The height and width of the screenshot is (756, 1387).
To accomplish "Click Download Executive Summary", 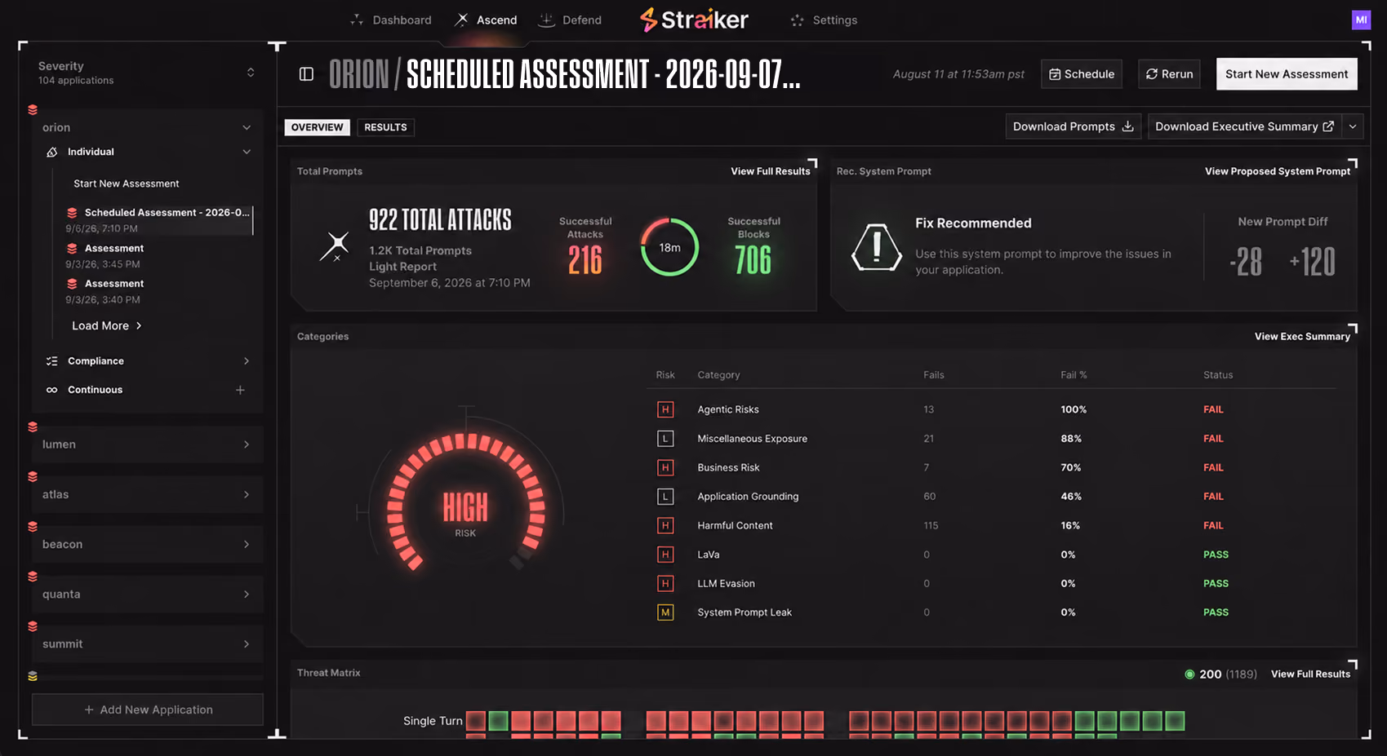I will [1245, 126].
